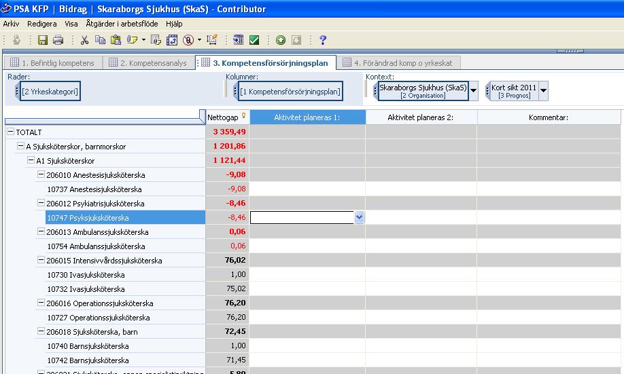Viewport: 624px width, 374px height.
Task: Click the import data grid icon
Action: 238,40
